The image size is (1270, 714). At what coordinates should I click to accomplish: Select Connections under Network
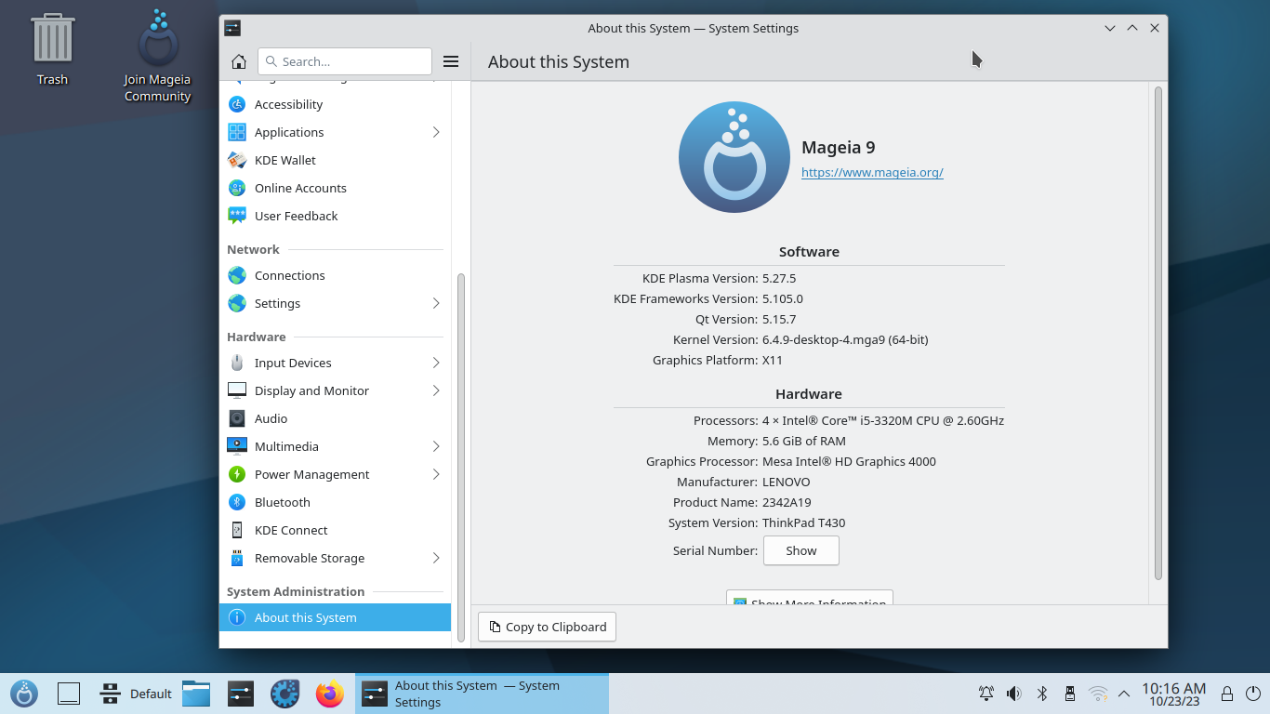[335, 275]
